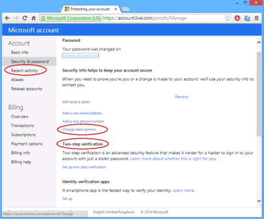This screenshot has height=219, width=264.
Task: Bookmark this page with the star icon
Action: click(228, 18)
